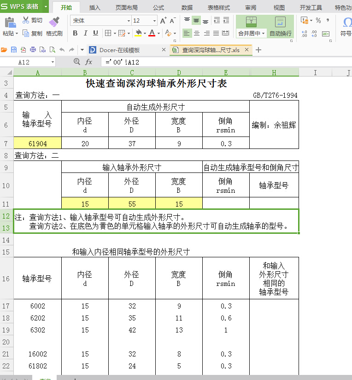This screenshot has height=380, width=352.
Task: Toggle bottom vertical alignment
Action: coord(205,21)
